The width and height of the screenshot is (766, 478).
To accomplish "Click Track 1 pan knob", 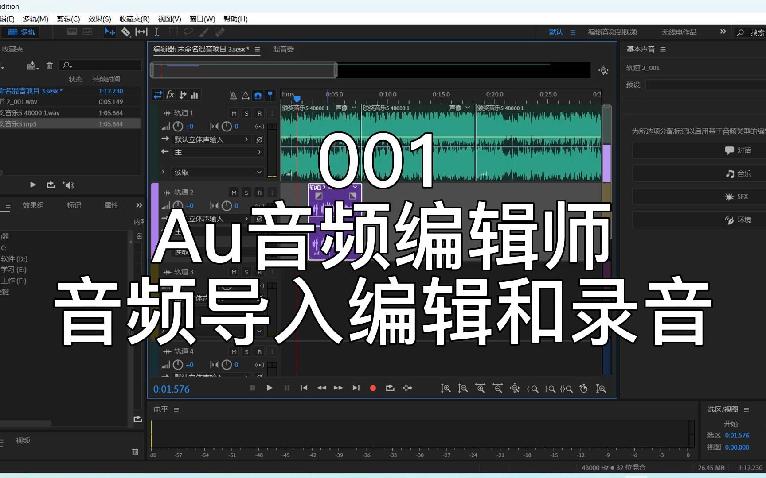I will pos(227,127).
